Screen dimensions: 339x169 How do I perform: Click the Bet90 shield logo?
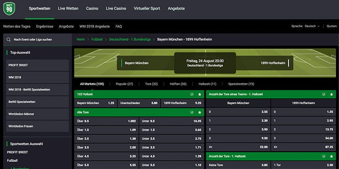(9, 8)
